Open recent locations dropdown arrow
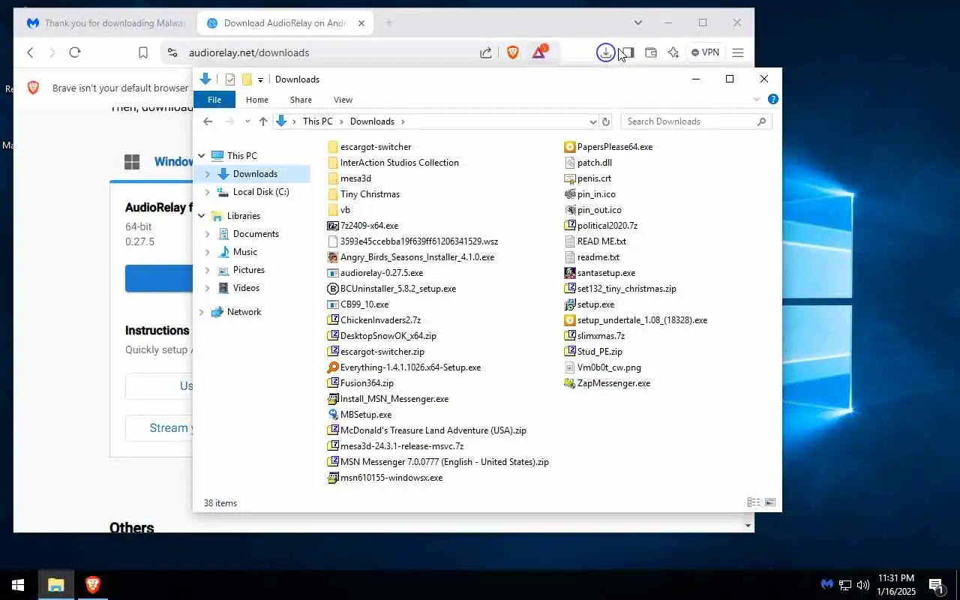The width and height of the screenshot is (960, 600). 247,121
